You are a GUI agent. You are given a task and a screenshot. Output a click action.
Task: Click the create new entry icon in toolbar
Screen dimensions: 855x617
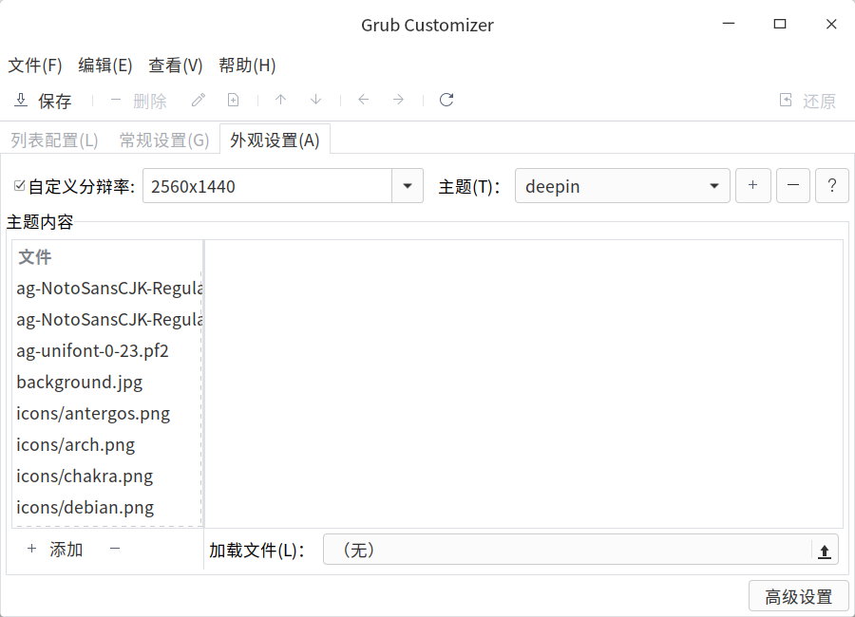[233, 100]
